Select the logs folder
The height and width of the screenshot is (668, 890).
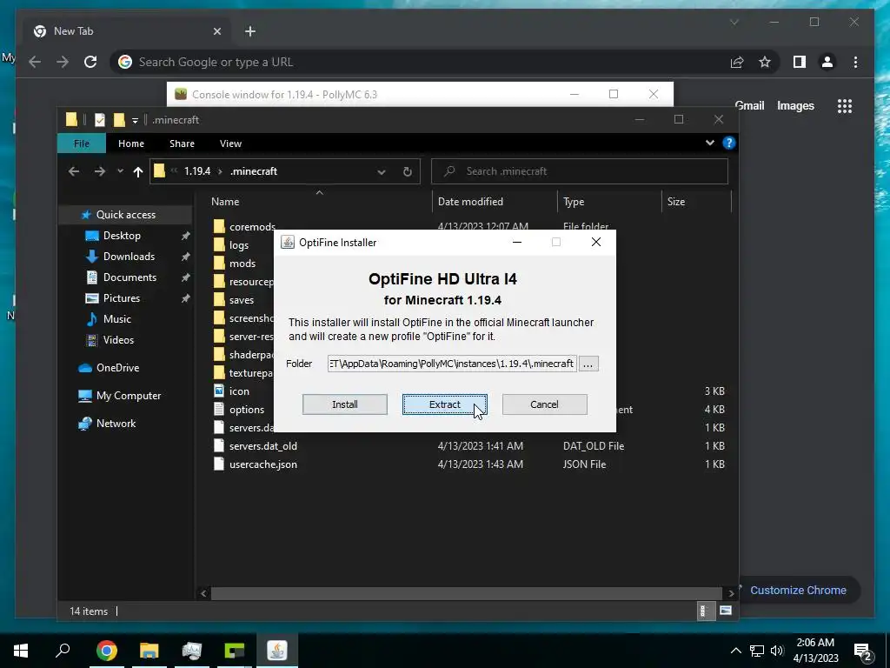(x=239, y=245)
